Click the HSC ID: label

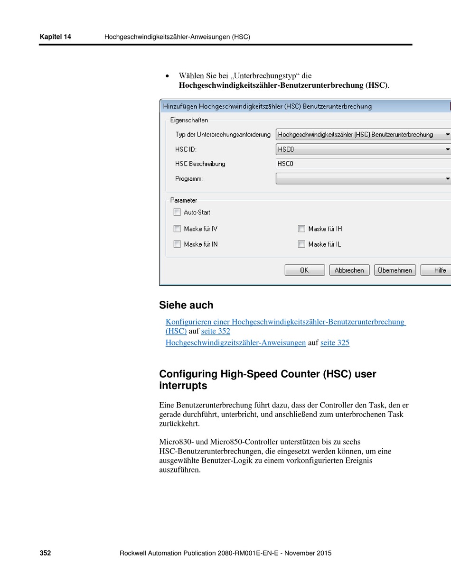[186, 149]
